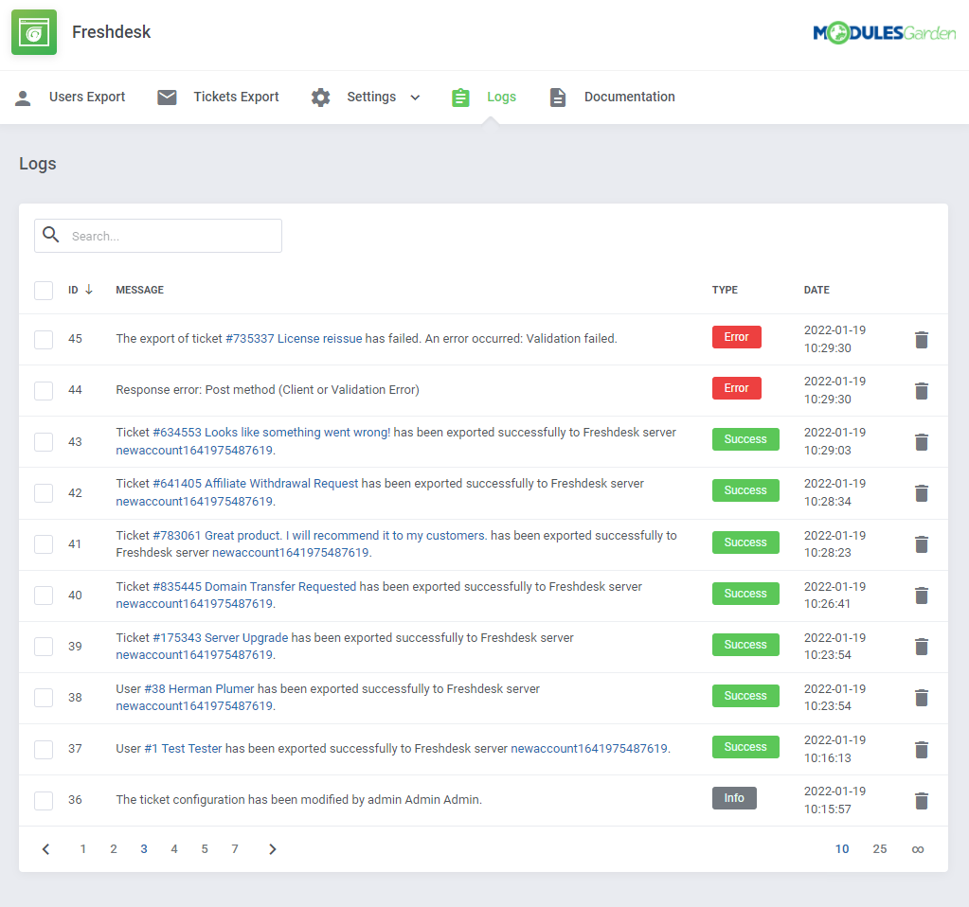The height and width of the screenshot is (907, 969).
Task: Open ticket #835445 Domain Transfer Requested
Action: click(x=254, y=586)
